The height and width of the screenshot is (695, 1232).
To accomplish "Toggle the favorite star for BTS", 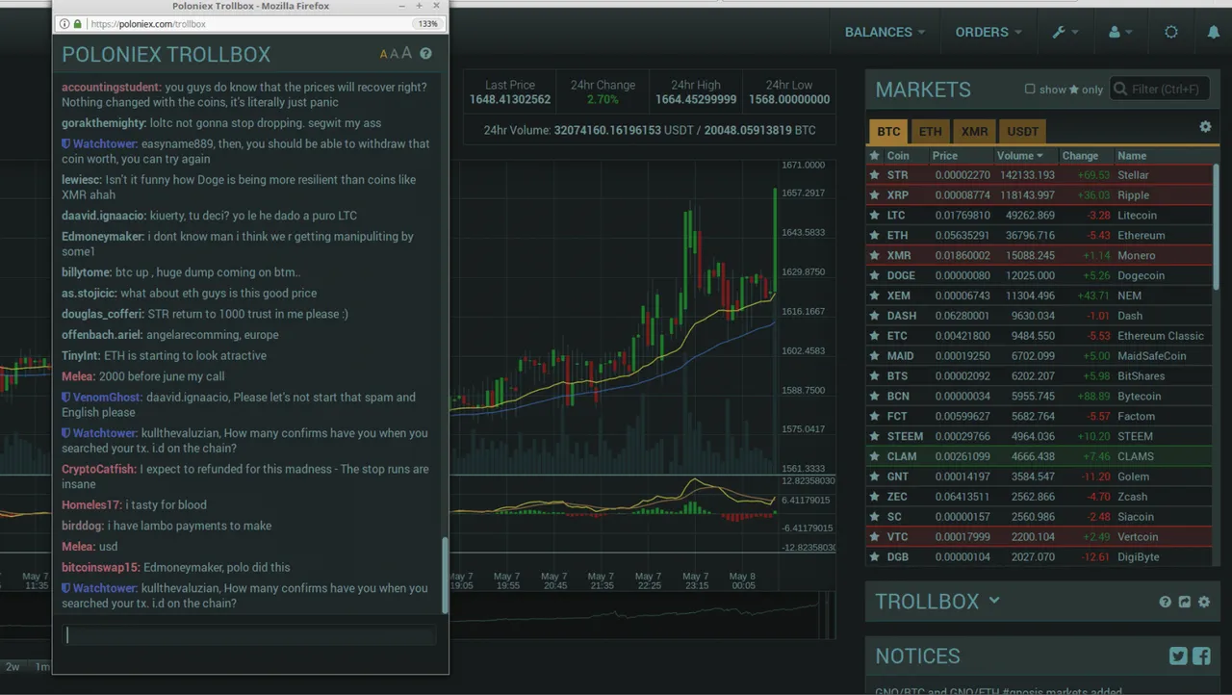I will [x=874, y=376].
